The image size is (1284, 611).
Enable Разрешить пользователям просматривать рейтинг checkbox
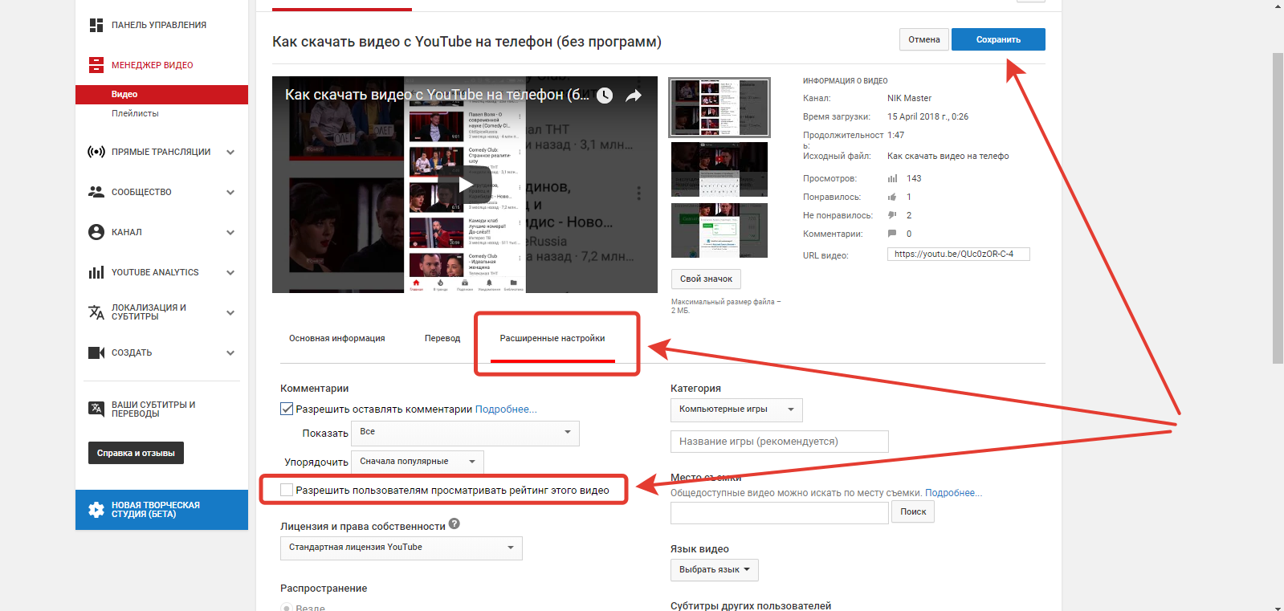point(287,490)
